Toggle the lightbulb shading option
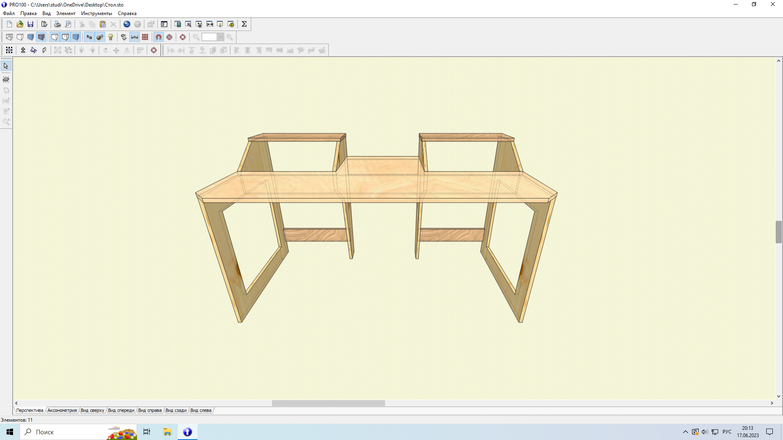The width and height of the screenshot is (783, 440). pos(111,37)
